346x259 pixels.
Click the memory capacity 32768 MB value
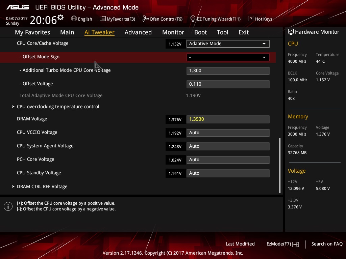[297, 153]
